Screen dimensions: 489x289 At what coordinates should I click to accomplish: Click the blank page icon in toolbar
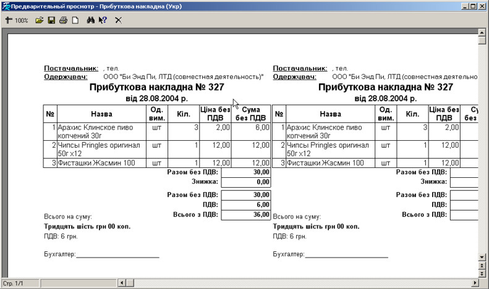[75, 20]
